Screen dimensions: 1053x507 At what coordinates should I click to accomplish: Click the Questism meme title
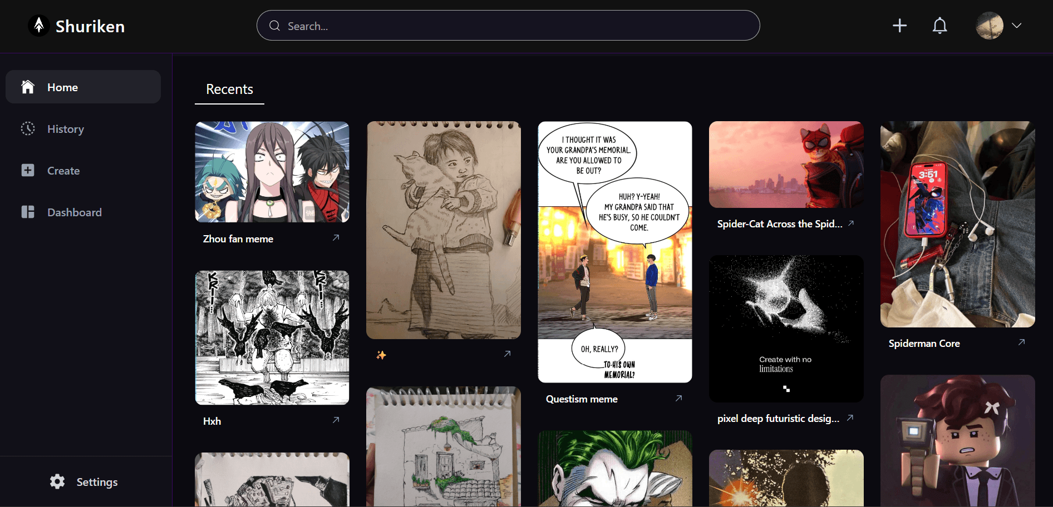[x=582, y=399]
